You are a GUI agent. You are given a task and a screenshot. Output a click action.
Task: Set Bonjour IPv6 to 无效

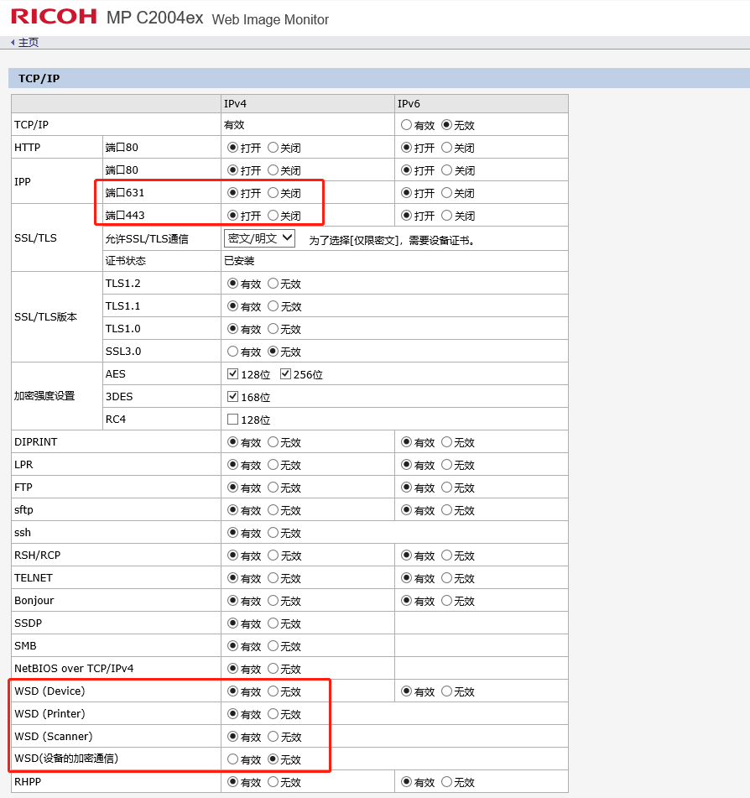[447, 601]
